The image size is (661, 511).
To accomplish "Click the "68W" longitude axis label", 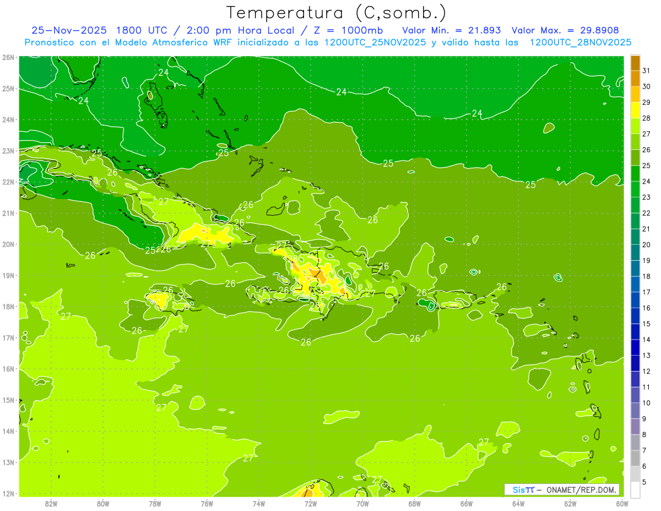I will point(415,503).
